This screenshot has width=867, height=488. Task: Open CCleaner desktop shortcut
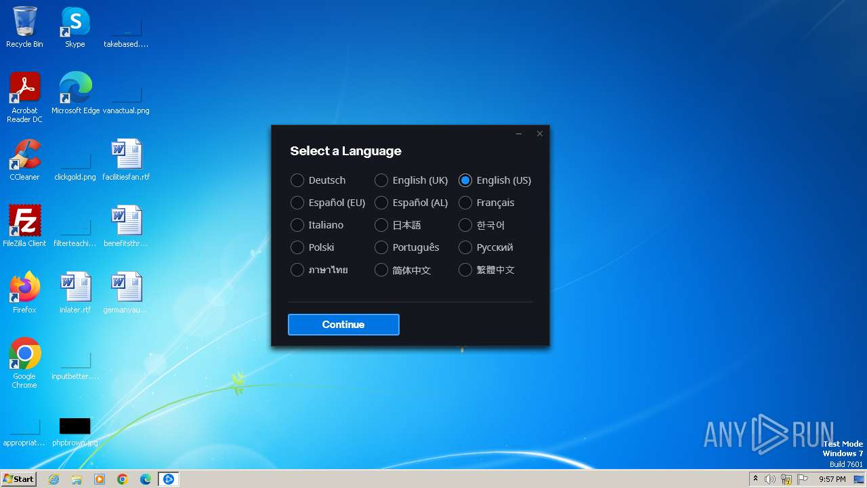coord(24,160)
